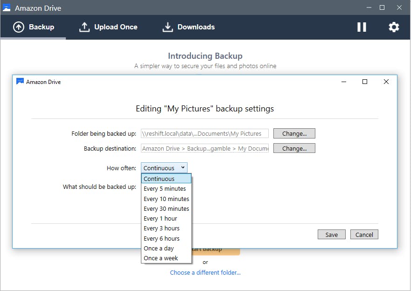Collapse the How often dropdown
This screenshot has height=291, width=411.
point(164,168)
